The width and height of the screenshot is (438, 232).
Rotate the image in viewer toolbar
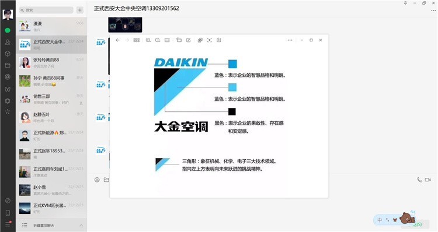(179, 40)
